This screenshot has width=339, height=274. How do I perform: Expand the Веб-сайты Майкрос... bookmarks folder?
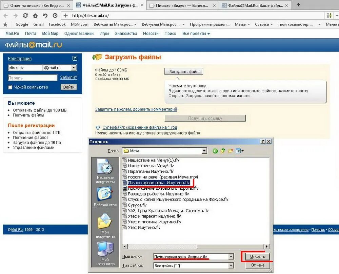point(115,24)
